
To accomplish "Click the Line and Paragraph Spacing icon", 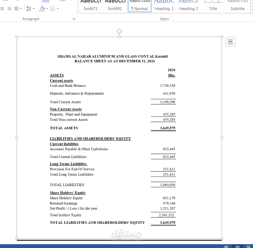I will tap(29, 9).
